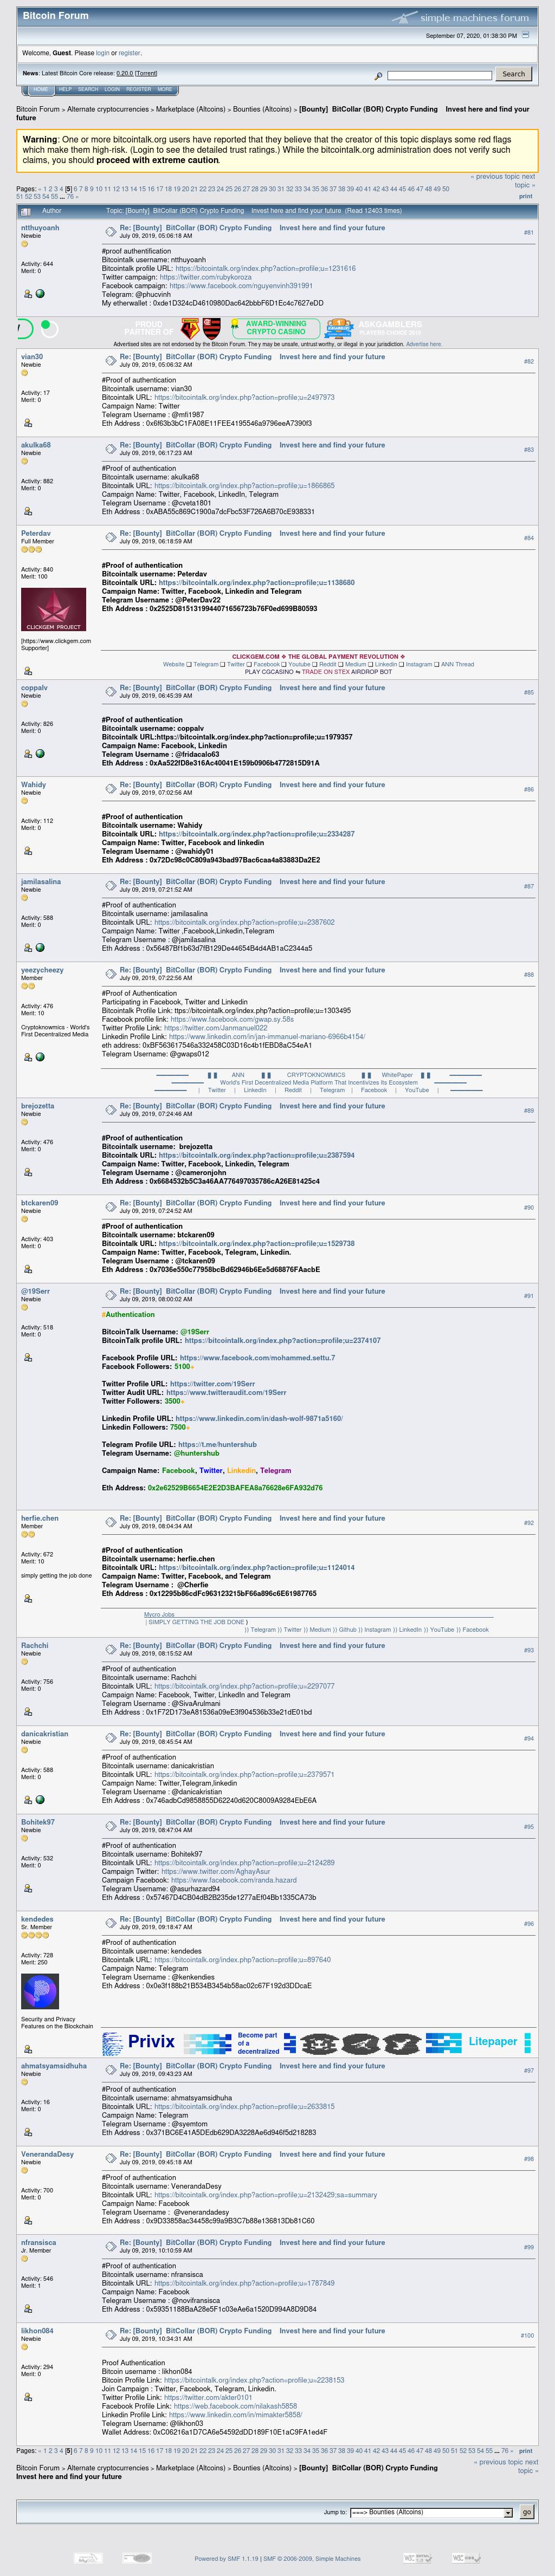Open the LOGIN tab

[112, 89]
